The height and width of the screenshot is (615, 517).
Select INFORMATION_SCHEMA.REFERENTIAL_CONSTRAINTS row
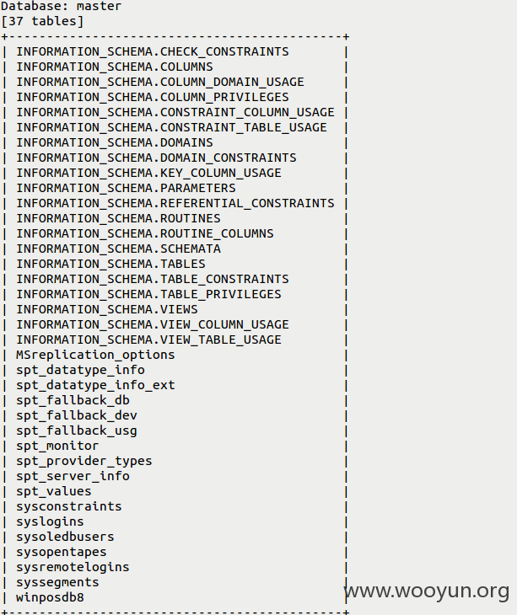(x=175, y=204)
